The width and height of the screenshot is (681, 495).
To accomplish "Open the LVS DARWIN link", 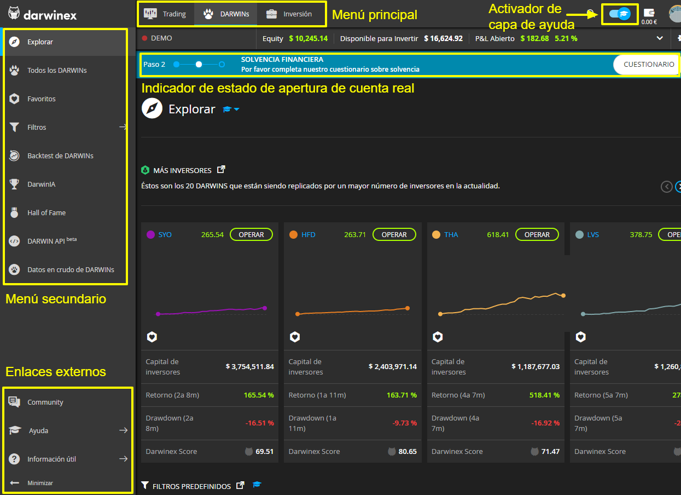I will 593,234.
